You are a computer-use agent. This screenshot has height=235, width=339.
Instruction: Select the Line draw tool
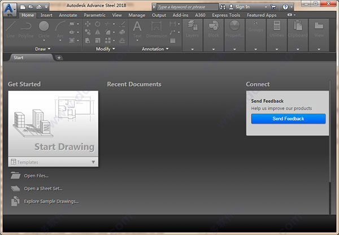[x=10, y=29]
